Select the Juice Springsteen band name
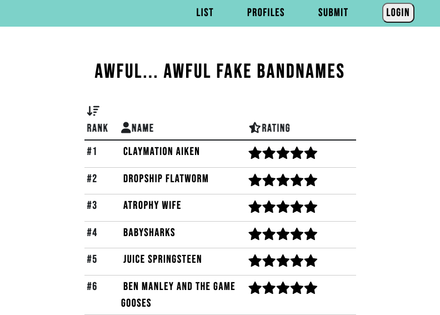The image size is (440, 315). [x=162, y=259]
